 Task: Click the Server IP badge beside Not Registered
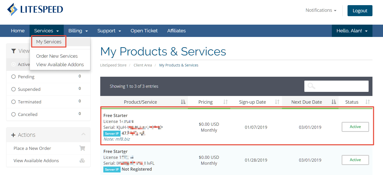click(x=112, y=169)
